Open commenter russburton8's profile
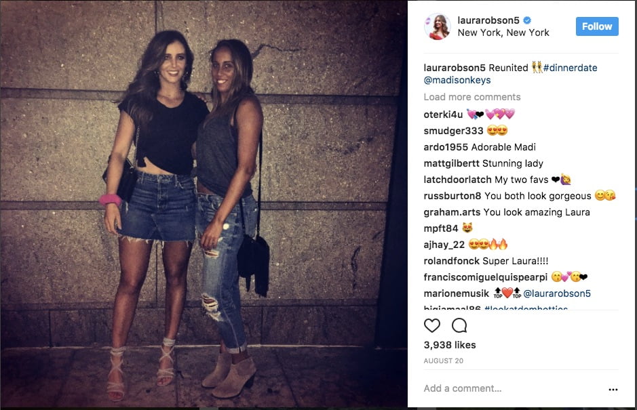Image resolution: width=637 pixels, height=410 pixels. 452,196
